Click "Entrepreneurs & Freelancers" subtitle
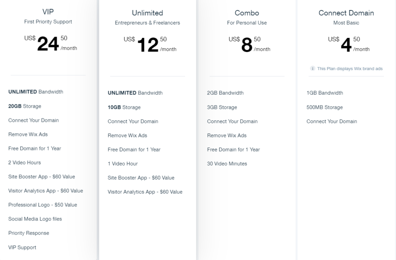This screenshot has width=396, height=260. pyautogui.click(x=147, y=23)
